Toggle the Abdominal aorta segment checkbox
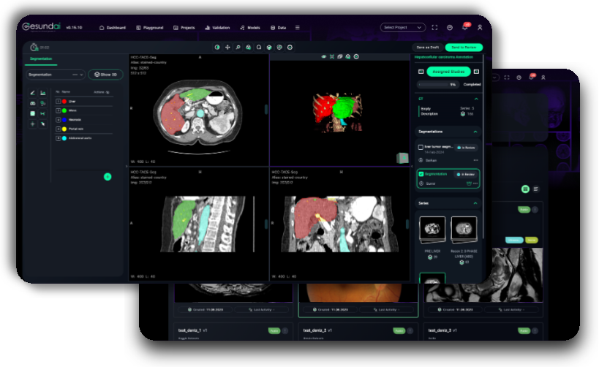 click(x=58, y=138)
